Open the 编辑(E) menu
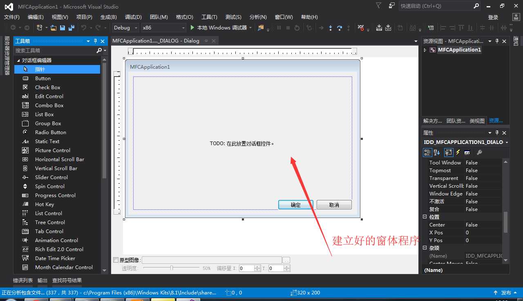Image resolution: width=523 pixels, height=301 pixels. 36,17
